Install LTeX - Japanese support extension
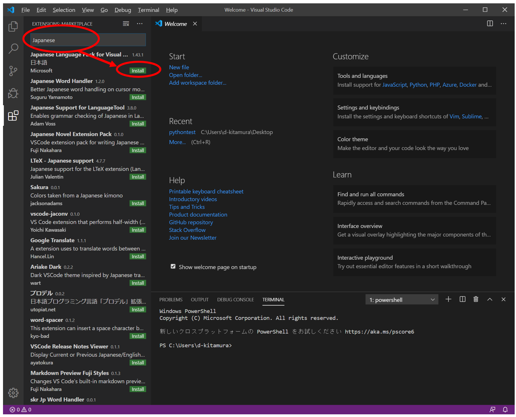The width and height of the screenshot is (516, 417). tap(138, 177)
